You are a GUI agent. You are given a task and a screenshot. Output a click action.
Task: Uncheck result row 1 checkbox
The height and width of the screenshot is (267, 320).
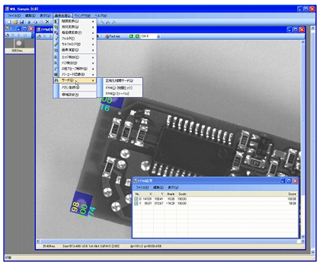pyautogui.click(x=136, y=203)
